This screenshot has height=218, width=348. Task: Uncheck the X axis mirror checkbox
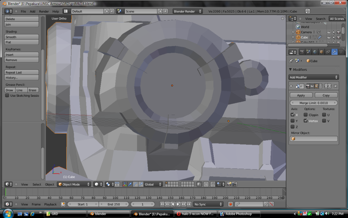(293, 115)
